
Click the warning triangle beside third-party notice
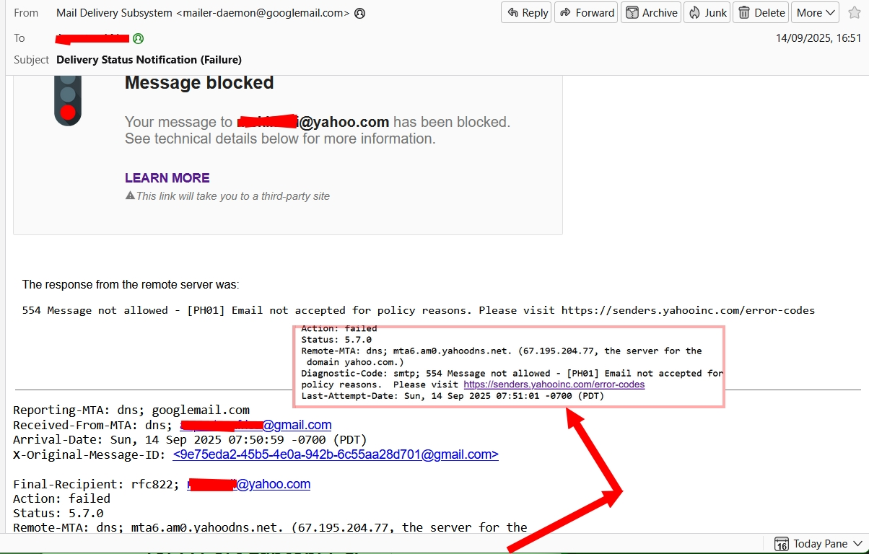(130, 195)
